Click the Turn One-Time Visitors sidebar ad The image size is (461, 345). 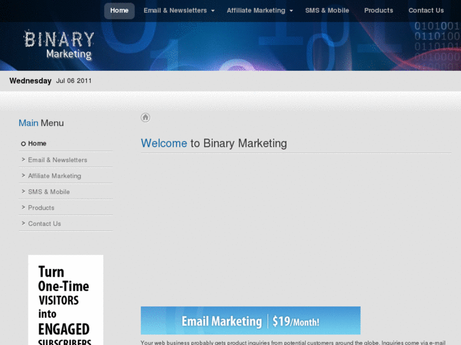[x=65, y=300]
